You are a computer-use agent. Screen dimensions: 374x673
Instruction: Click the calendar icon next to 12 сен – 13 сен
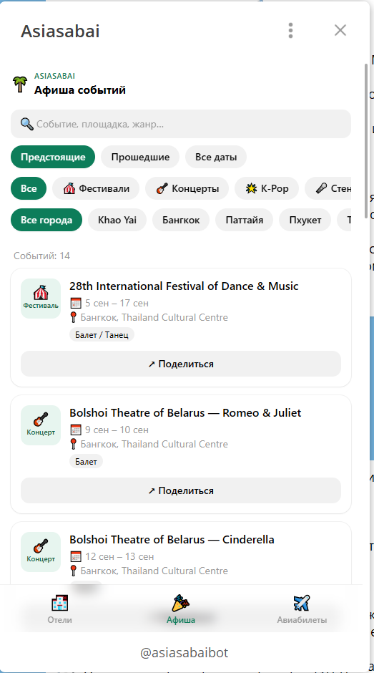pyautogui.click(x=76, y=557)
